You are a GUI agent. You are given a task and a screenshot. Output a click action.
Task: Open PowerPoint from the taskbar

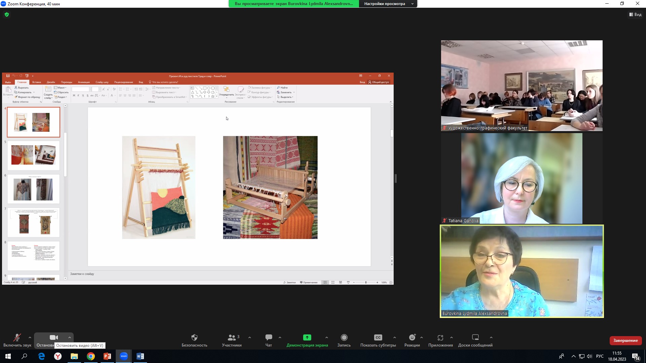click(107, 356)
